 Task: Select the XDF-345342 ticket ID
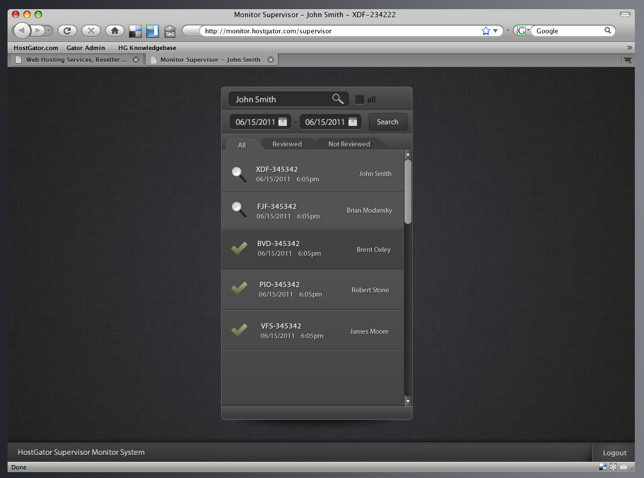point(277,170)
